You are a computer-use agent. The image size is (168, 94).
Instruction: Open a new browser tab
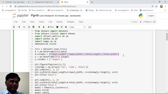coord(92,2)
